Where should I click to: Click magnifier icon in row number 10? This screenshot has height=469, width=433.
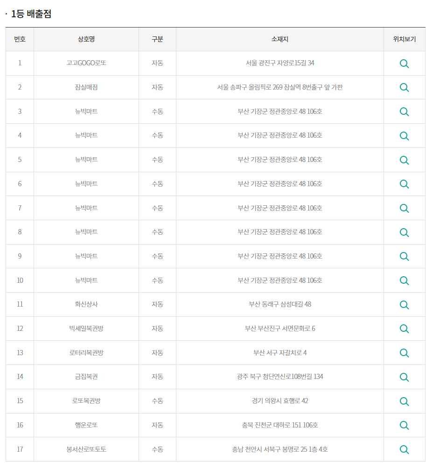coord(404,280)
